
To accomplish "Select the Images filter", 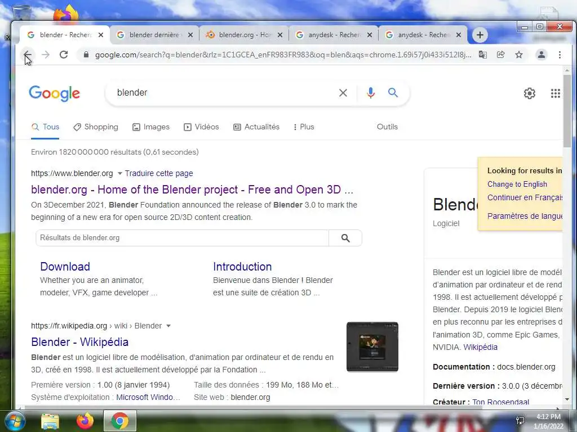I will click(151, 127).
